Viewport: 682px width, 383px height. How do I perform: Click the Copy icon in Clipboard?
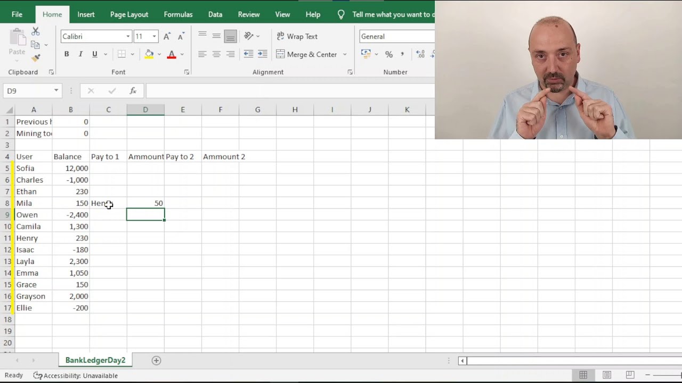[36, 45]
